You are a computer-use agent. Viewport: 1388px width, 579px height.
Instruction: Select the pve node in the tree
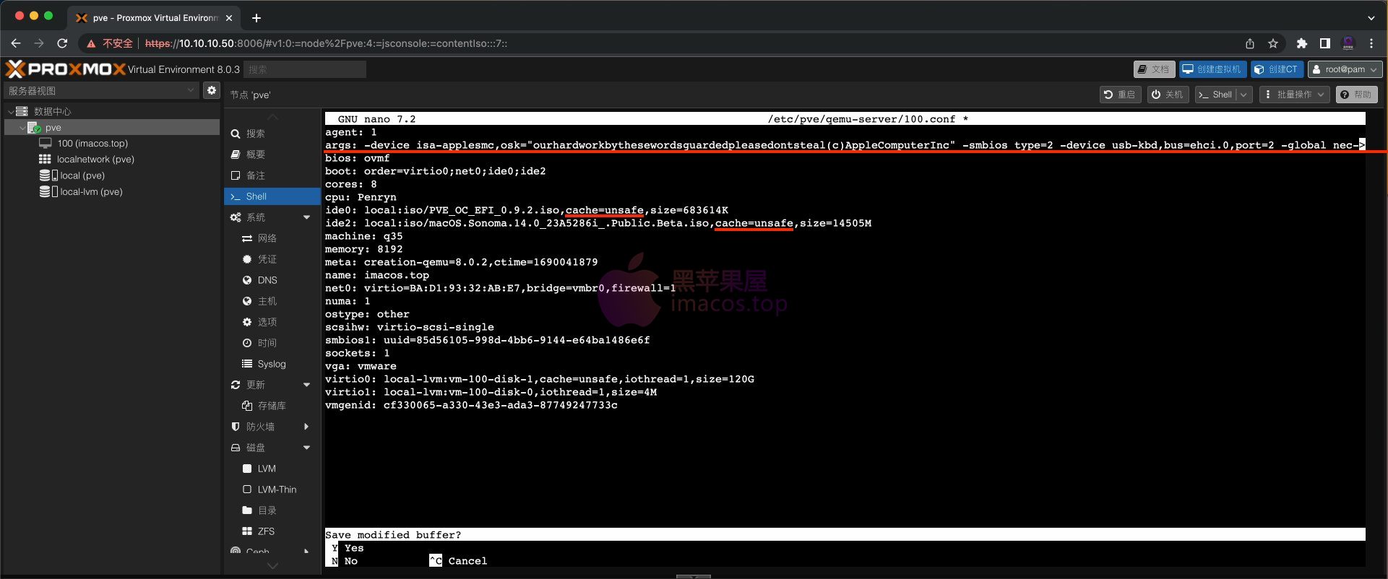pos(112,127)
